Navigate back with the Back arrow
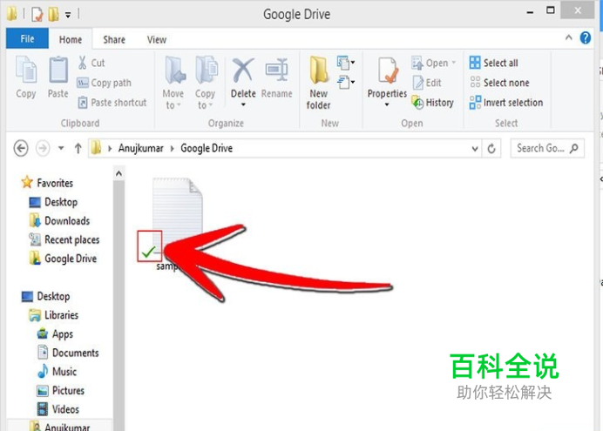The height and width of the screenshot is (431, 603). pyautogui.click(x=21, y=148)
